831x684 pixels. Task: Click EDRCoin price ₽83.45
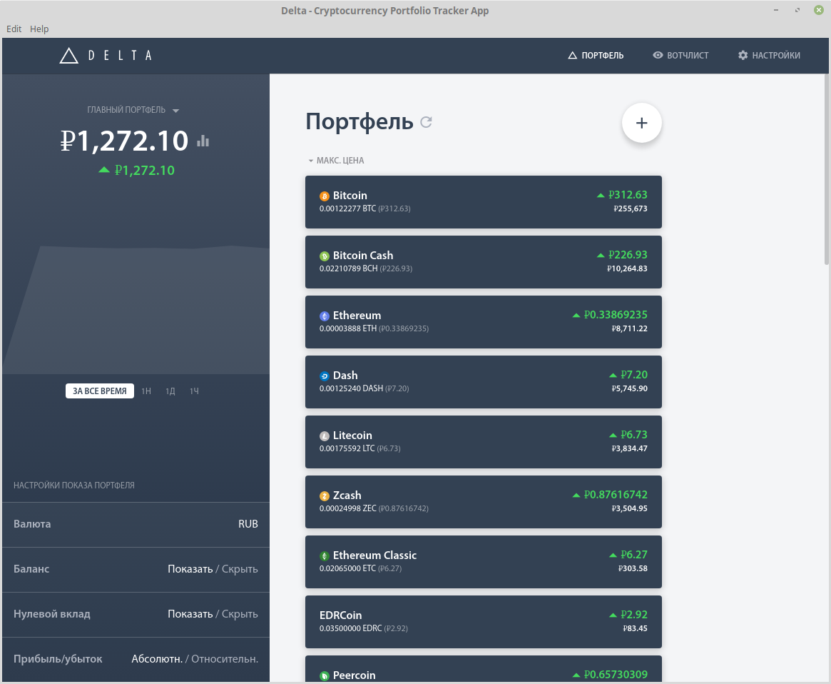pos(635,628)
